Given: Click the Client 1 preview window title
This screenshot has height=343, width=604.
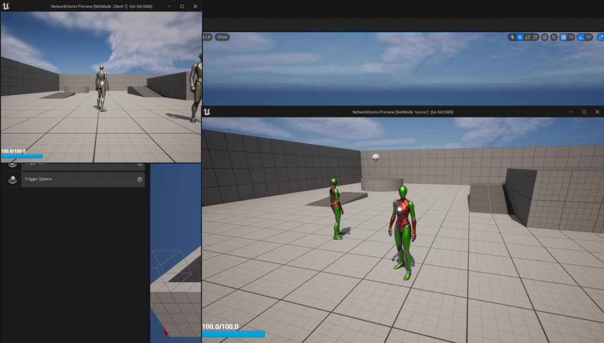Looking at the screenshot, I should click(101, 6).
